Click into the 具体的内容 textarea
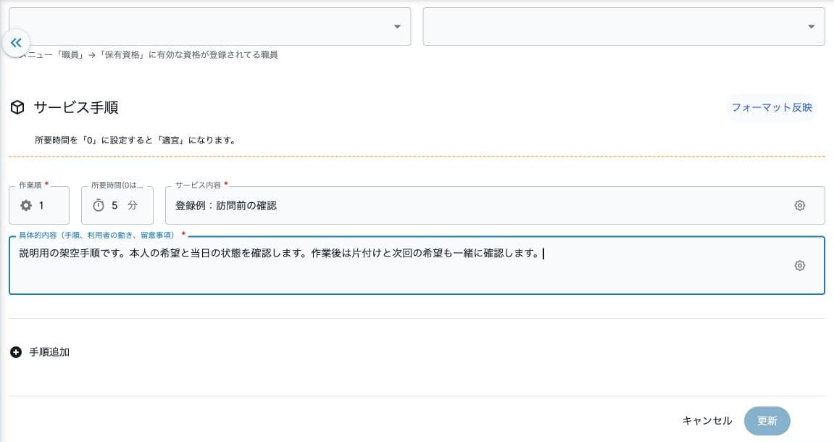Viewport: 834px width, 442px height. [x=417, y=265]
